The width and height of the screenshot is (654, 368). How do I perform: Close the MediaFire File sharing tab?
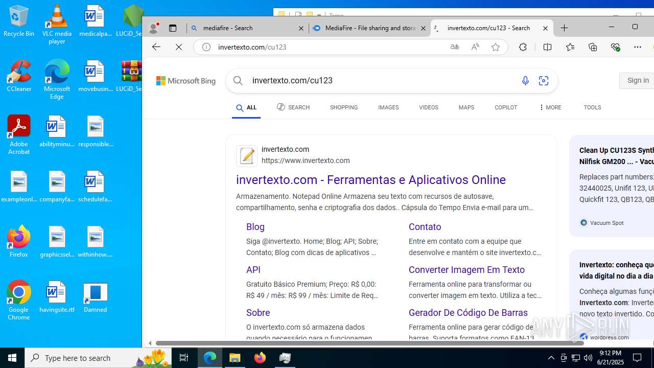coord(423,29)
